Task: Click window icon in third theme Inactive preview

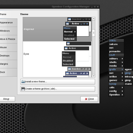Action: pyautogui.click(x=69, y=69)
